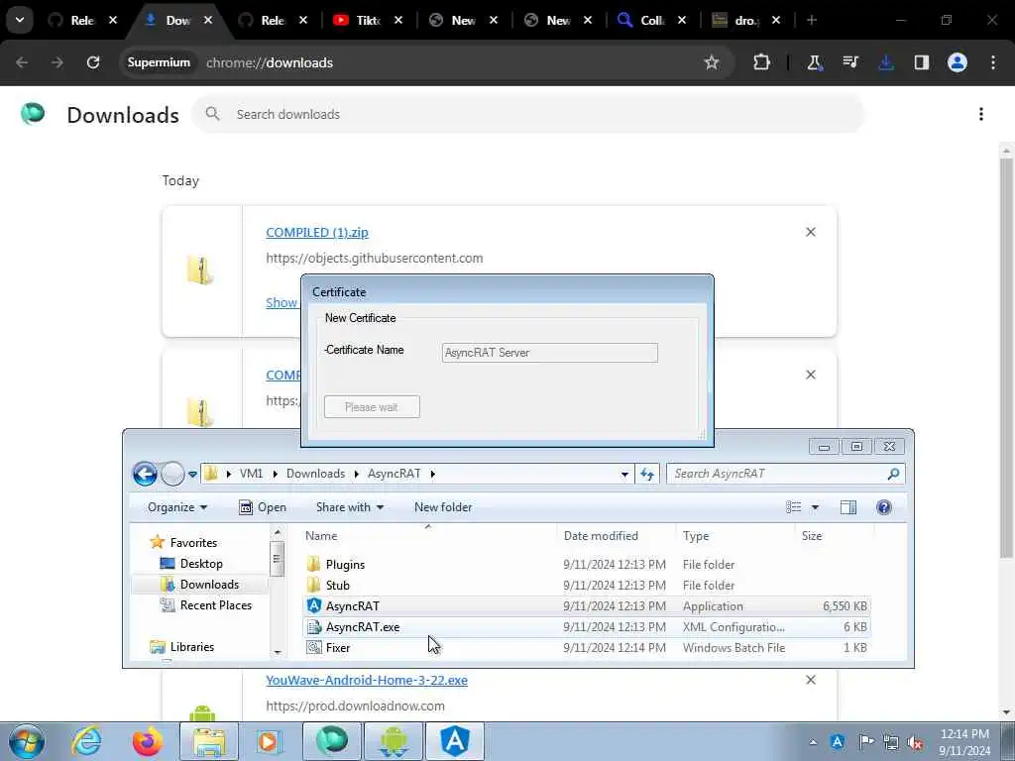Screen dimensions: 1015x761
Task: Select Recent Places in navigation pane
Action: click(x=215, y=605)
